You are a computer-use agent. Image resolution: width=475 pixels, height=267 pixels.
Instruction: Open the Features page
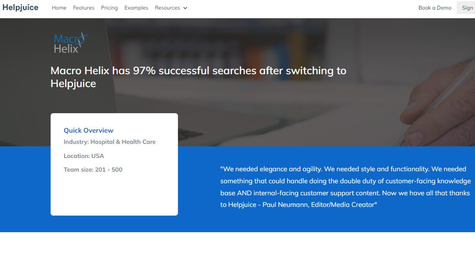pos(84,8)
